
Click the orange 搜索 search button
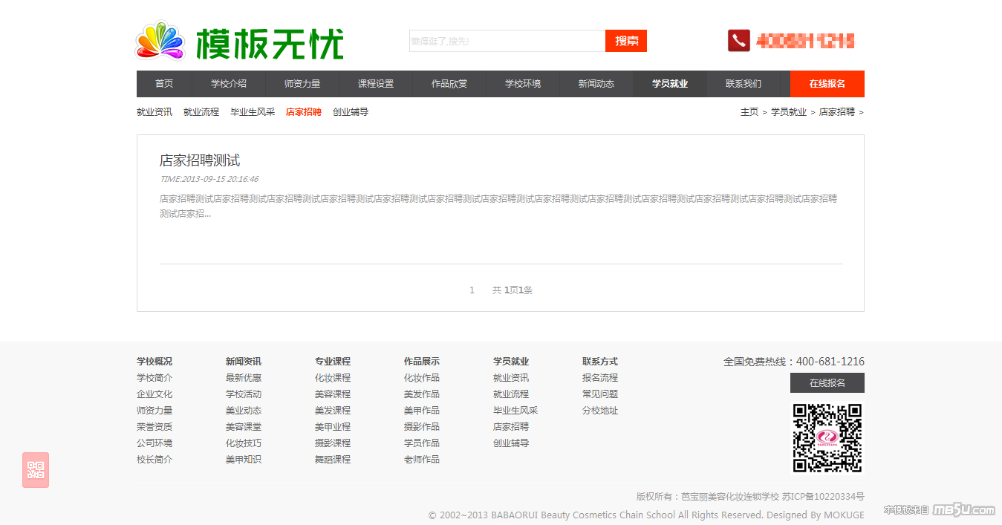click(x=626, y=41)
